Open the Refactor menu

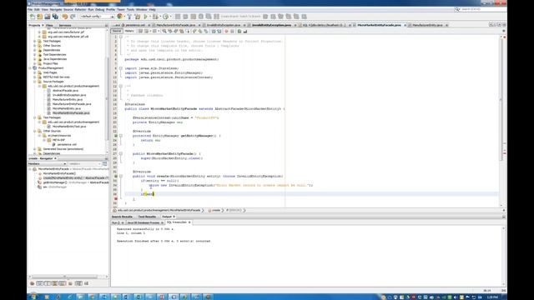(80, 9)
